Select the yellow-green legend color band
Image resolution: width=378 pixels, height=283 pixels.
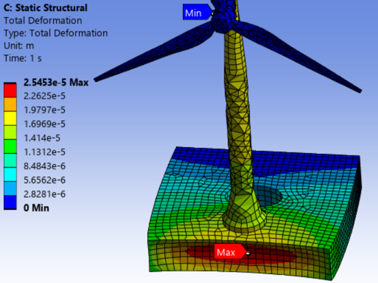click(x=10, y=133)
